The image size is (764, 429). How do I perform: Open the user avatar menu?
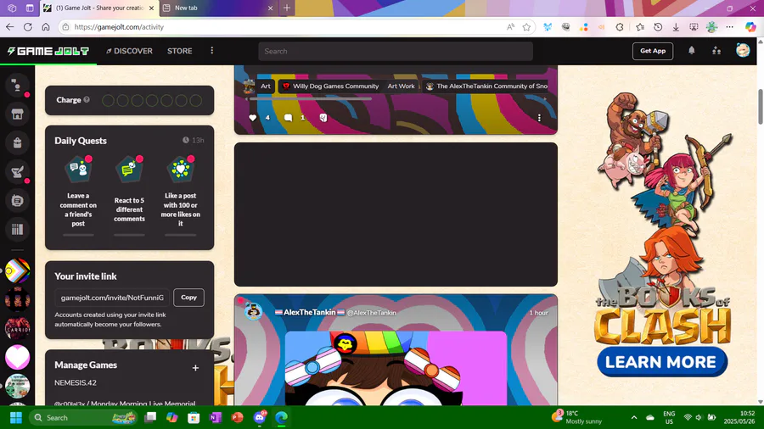(743, 50)
